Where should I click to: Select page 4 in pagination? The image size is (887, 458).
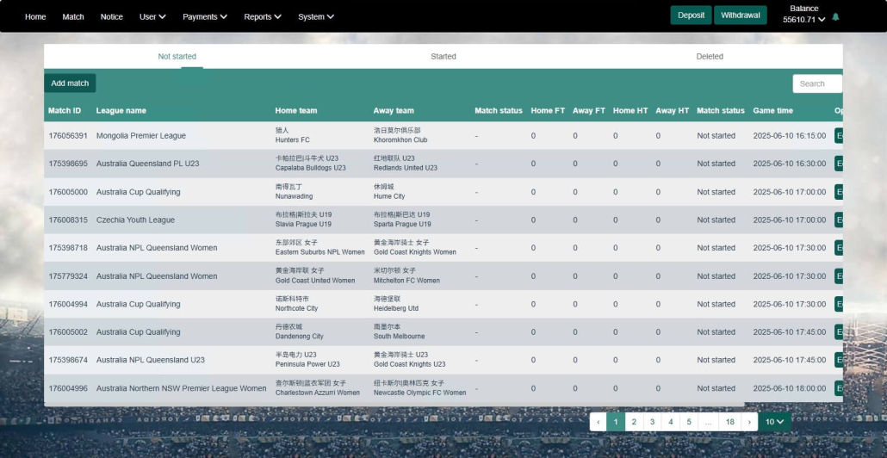(x=670, y=422)
